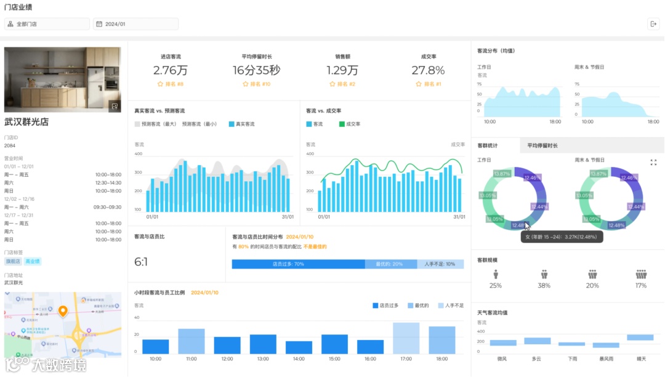Click the 排名 #10 ranking label
The width and height of the screenshot is (665, 377).
(260, 84)
